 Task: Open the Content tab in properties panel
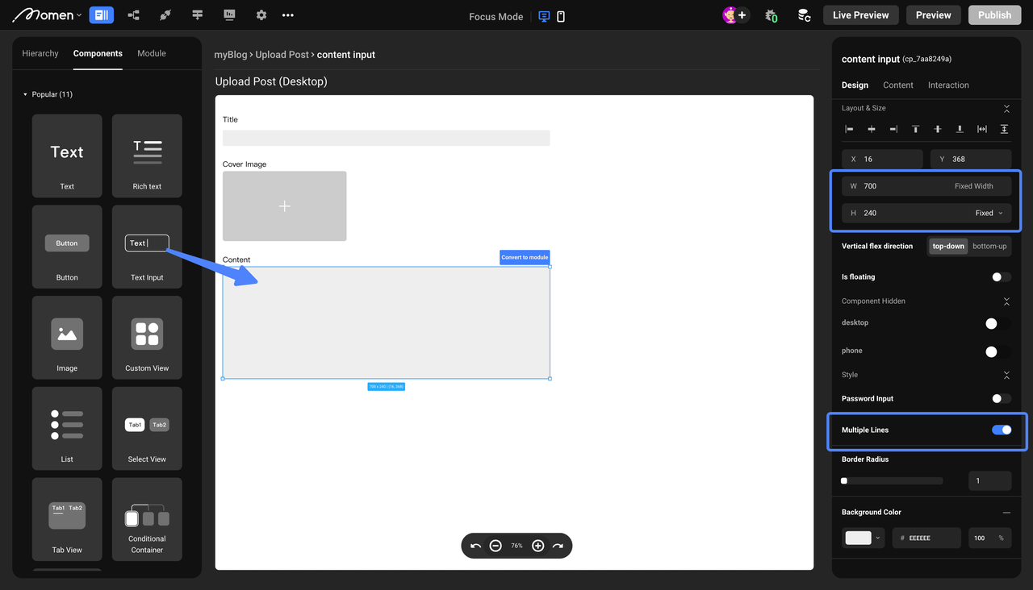pyautogui.click(x=898, y=85)
